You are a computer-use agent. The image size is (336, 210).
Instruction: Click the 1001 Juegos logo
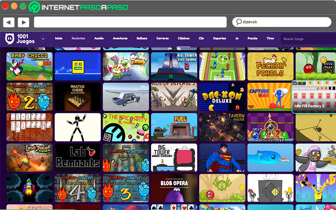[20, 39]
